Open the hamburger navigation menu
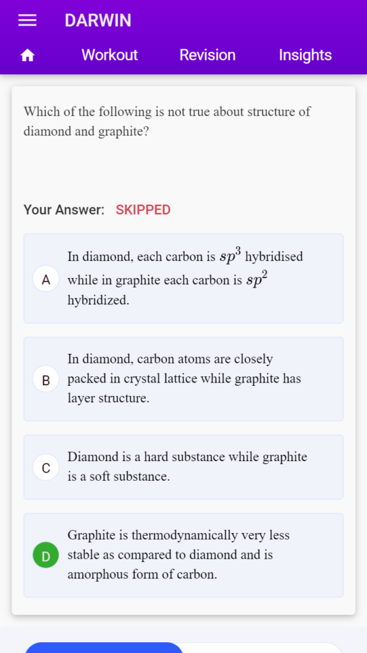 [27, 20]
